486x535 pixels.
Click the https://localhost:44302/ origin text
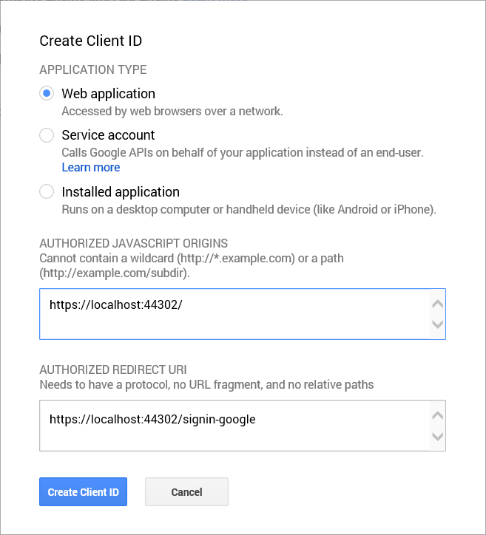point(115,304)
